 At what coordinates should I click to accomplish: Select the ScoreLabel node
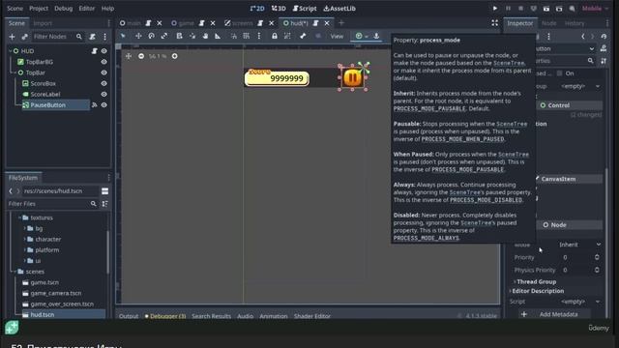click(45, 95)
